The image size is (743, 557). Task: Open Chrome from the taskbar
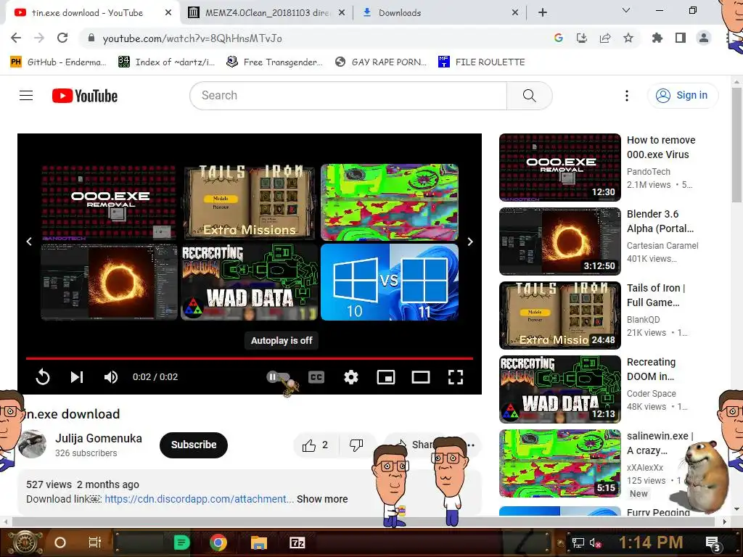pyautogui.click(x=218, y=542)
